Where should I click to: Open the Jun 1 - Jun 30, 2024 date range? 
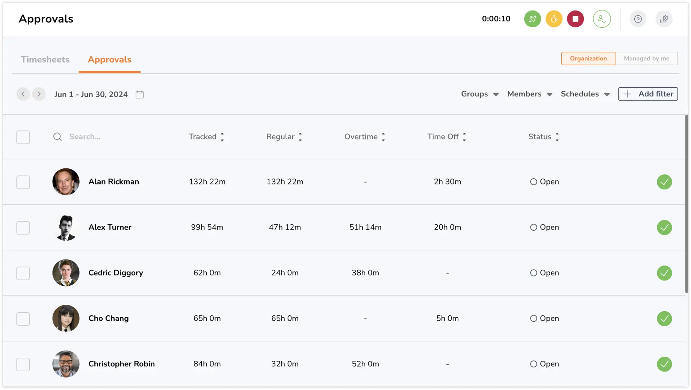(91, 94)
